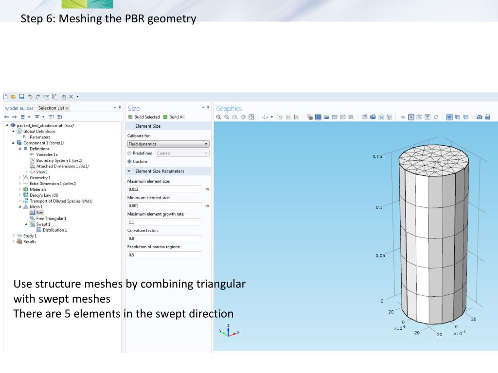The image size is (498, 373).
Task: Click the Save file icon
Action: coord(21,97)
